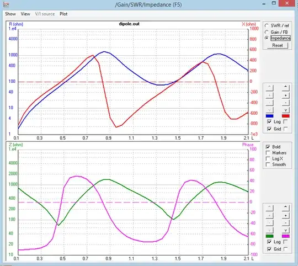Enable Log for the magenta Phase axis
The width and height of the screenshot is (298, 266).
[x=285, y=242]
